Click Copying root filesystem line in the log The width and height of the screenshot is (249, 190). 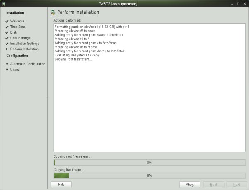pyautogui.click(x=73, y=59)
